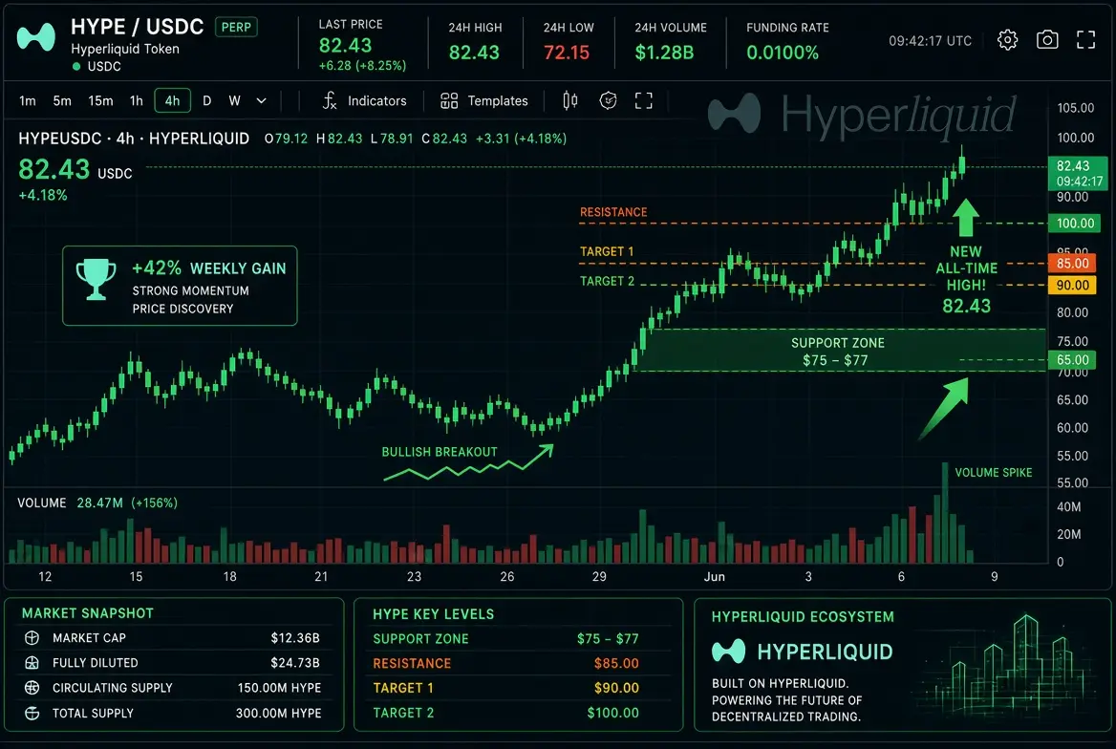Image resolution: width=1116 pixels, height=749 pixels.
Task: Click the $12.36B market cap value
Action: (294, 638)
